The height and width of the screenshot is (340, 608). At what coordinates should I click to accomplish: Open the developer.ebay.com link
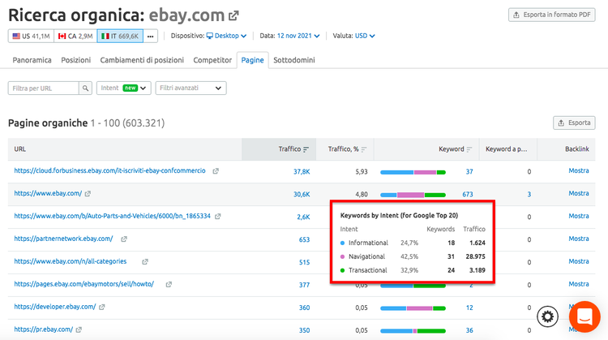click(x=55, y=307)
